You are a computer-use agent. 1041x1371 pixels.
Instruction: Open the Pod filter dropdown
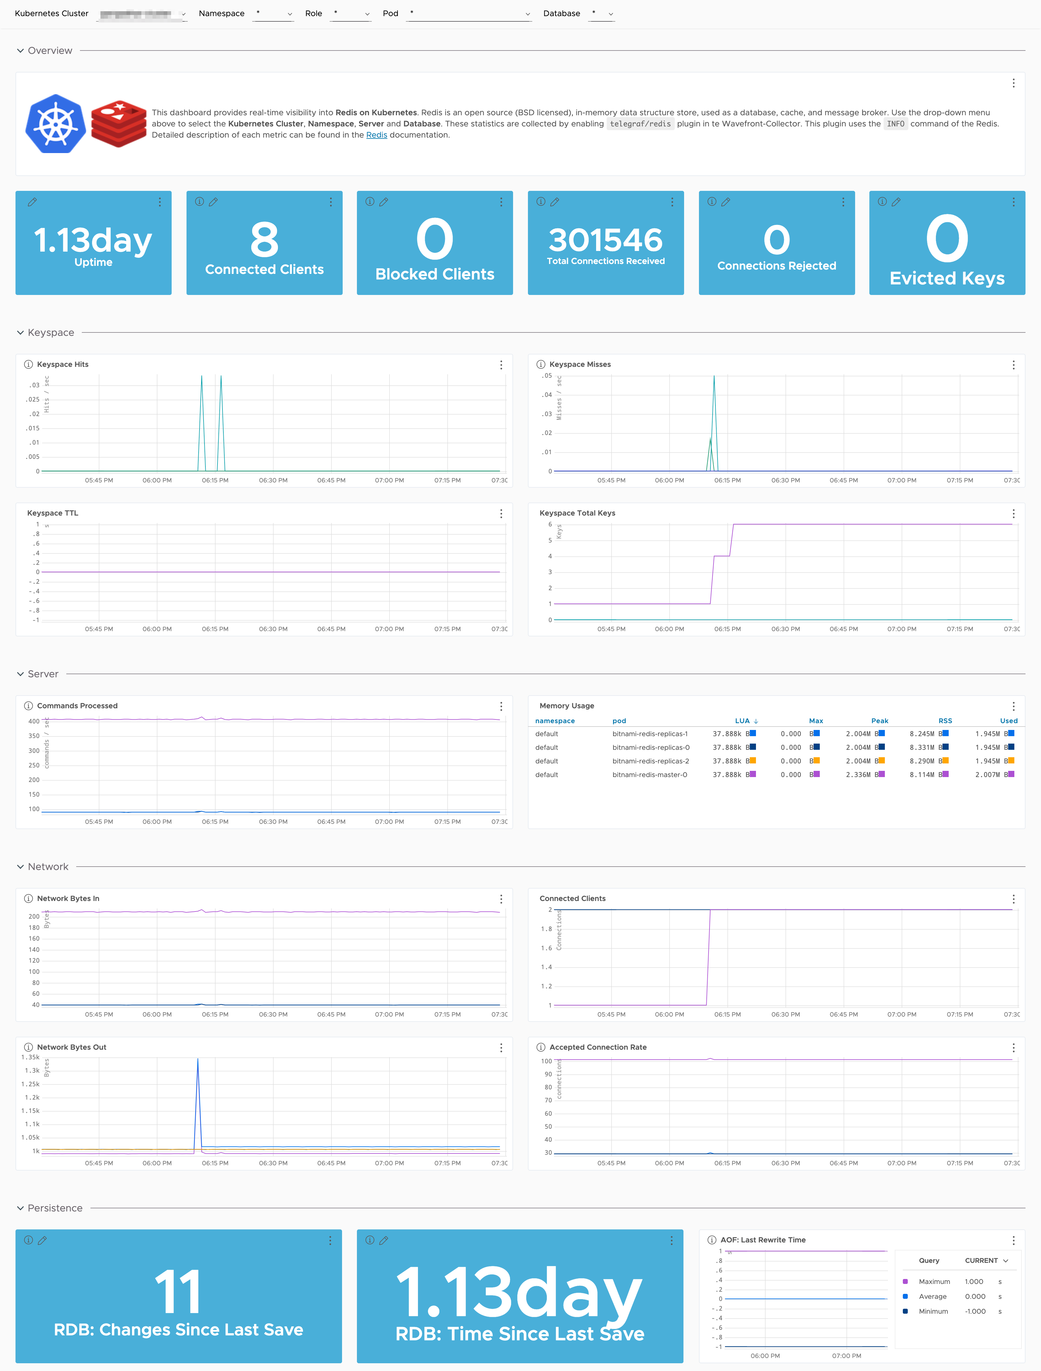click(469, 14)
